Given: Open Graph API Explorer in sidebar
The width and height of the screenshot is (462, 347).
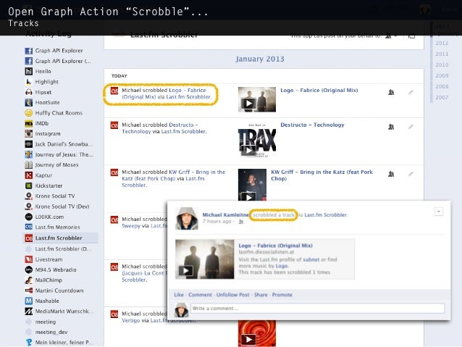Looking at the screenshot, I should coord(59,51).
